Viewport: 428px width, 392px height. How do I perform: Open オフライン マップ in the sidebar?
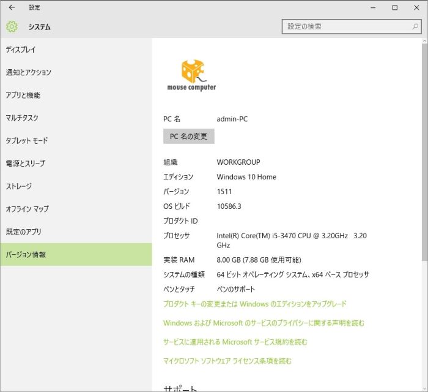(x=28, y=209)
